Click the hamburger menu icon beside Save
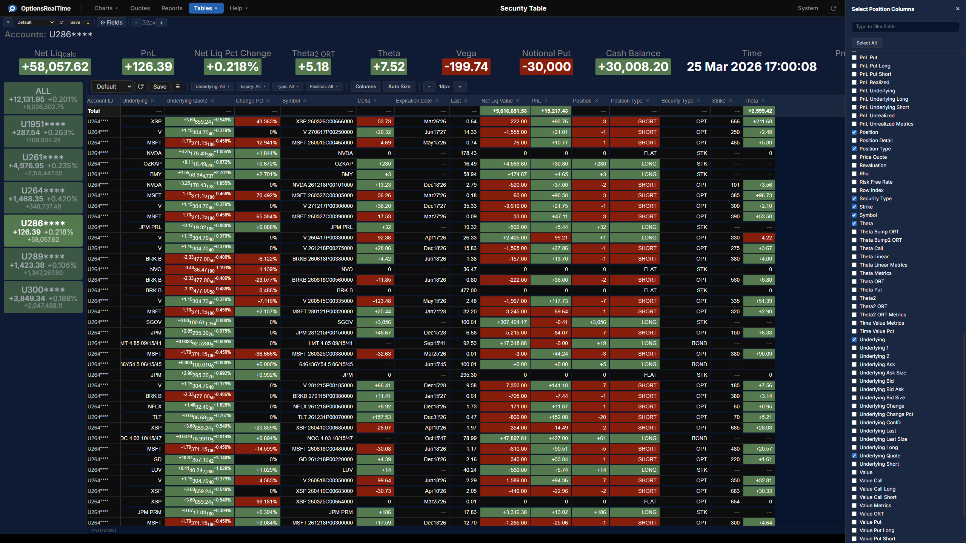This screenshot has height=543, width=966. 88,23
